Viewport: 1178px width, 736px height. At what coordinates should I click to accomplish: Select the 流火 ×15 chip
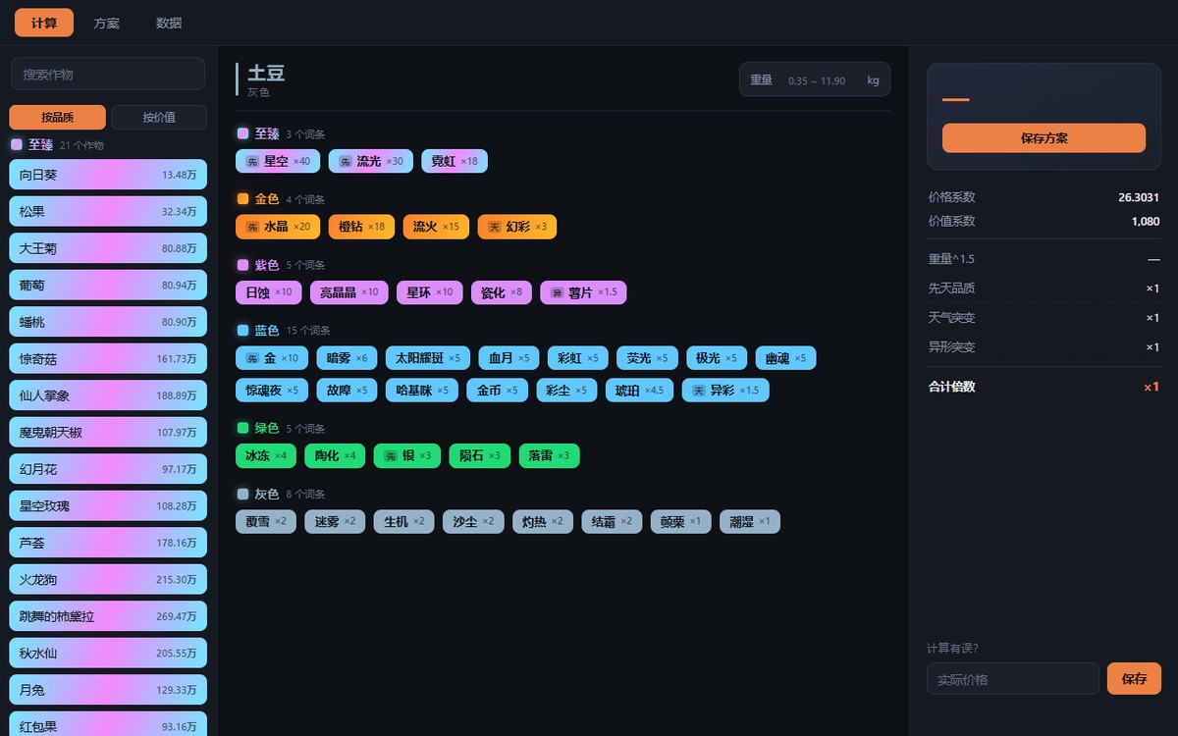click(x=436, y=227)
